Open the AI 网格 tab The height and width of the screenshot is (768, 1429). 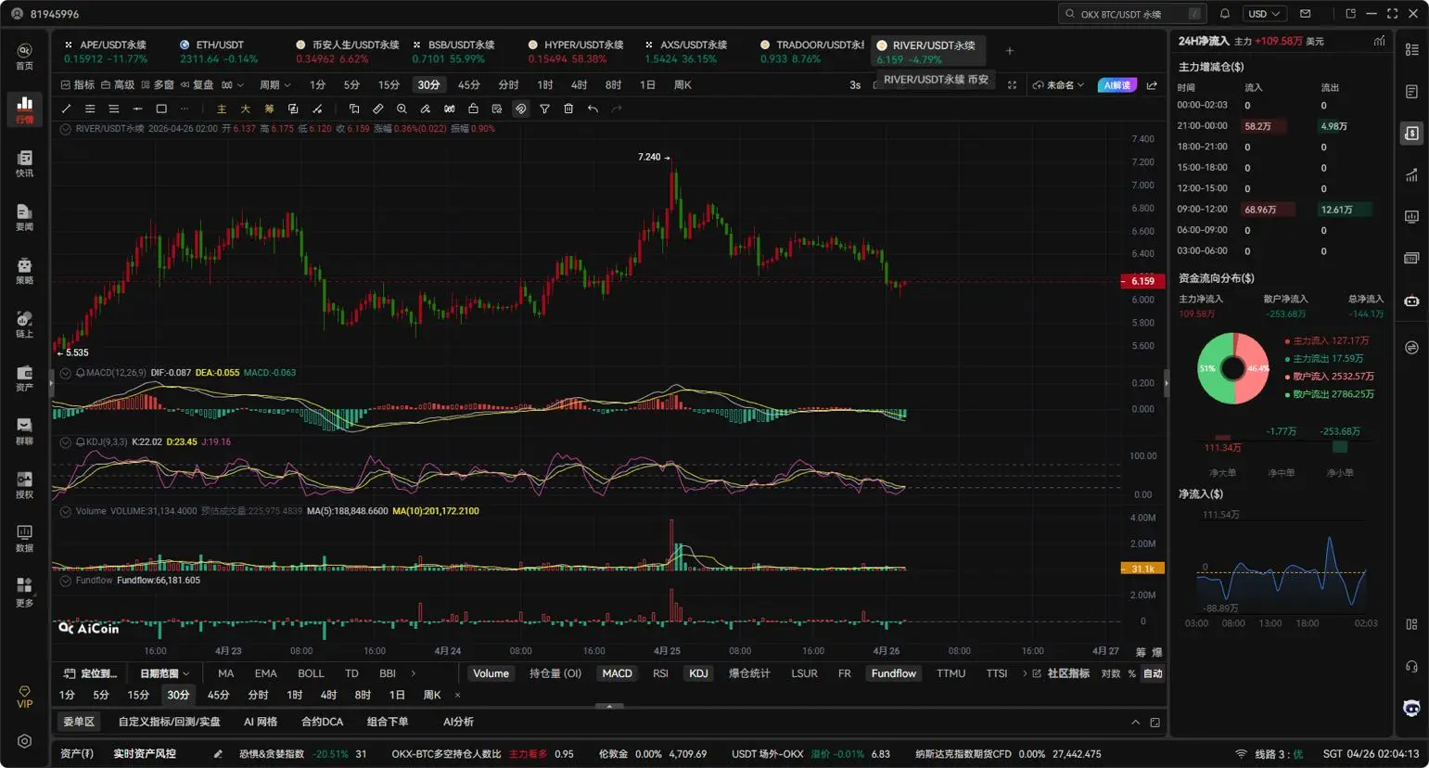pyautogui.click(x=261, y=722)
